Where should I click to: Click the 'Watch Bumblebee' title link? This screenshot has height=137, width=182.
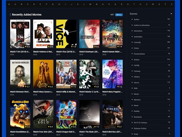tap(20, 132)
